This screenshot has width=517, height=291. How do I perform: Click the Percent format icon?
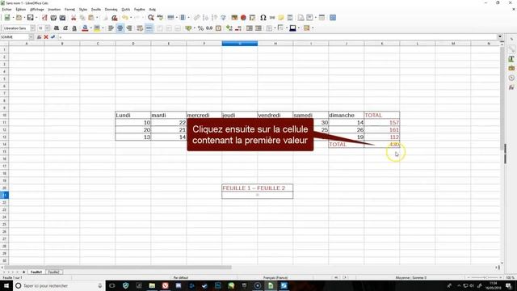200,28
